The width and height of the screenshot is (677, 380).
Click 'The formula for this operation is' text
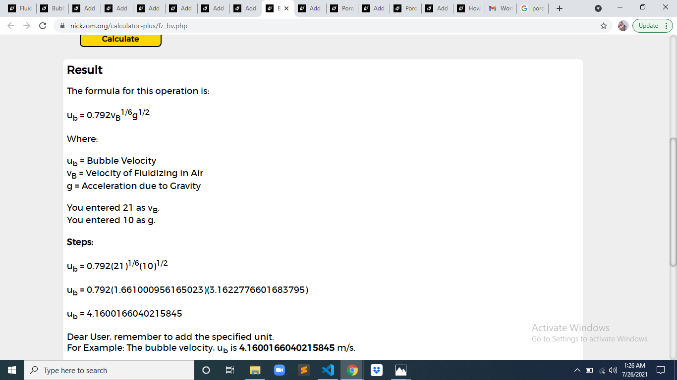(x=138, y=91)
